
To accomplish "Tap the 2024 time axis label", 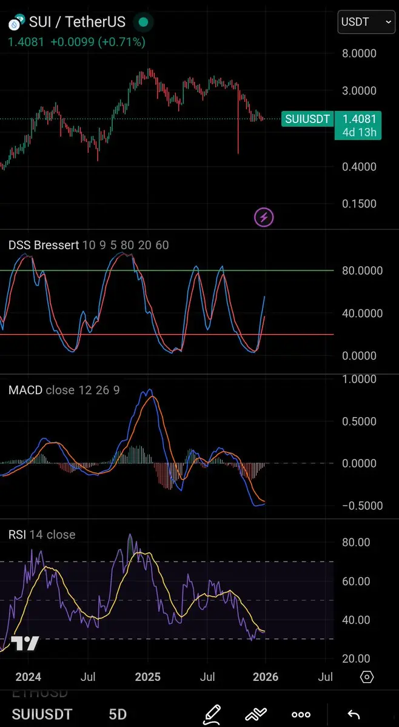I will pos(28,677).
